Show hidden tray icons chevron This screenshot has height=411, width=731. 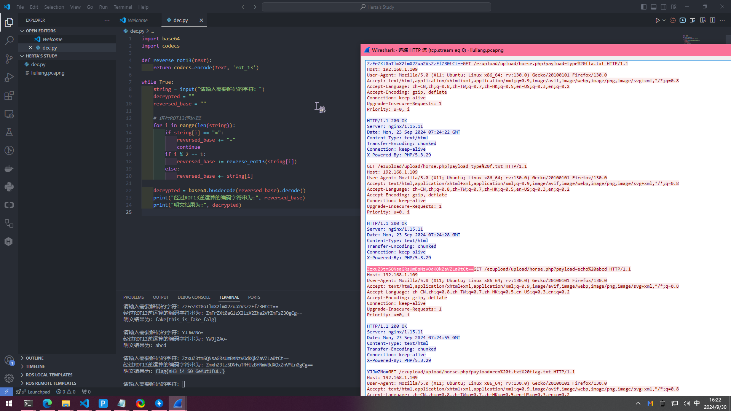coord(638,403)
